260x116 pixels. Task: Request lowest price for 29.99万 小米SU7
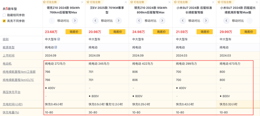248,32
